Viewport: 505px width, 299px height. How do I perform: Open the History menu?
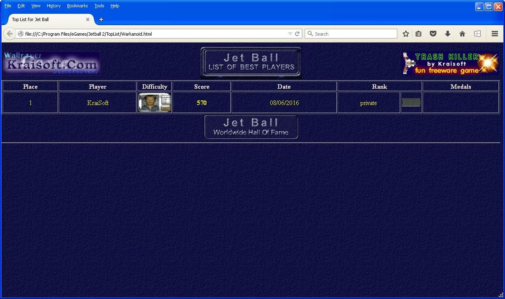53,6
